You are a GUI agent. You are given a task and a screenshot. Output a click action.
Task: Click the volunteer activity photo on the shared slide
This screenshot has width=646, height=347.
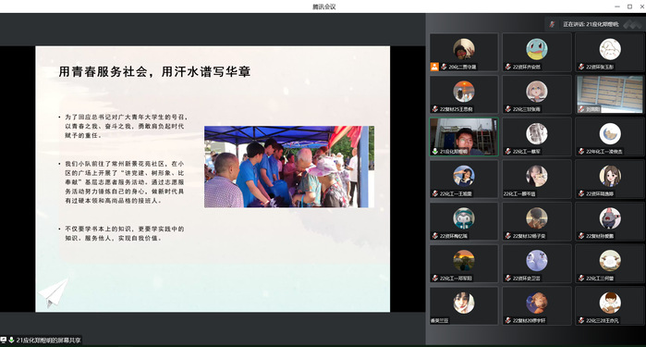[289, 167]
